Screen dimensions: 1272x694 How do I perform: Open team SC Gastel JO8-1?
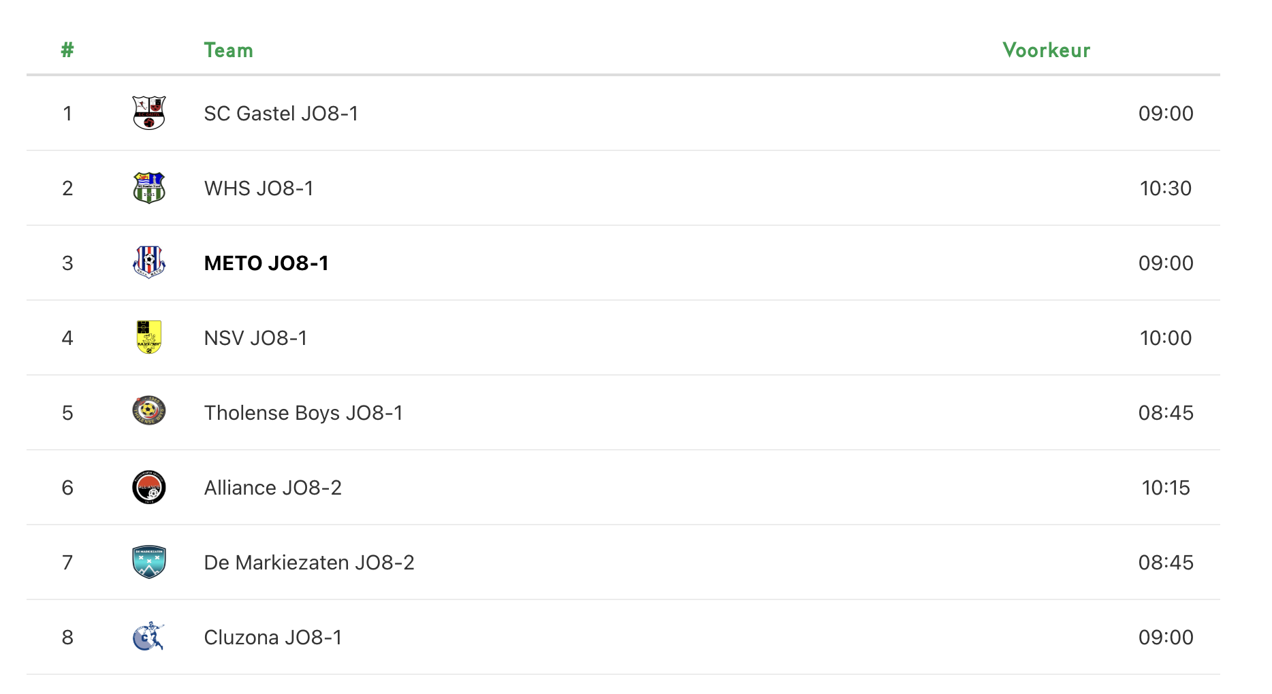pos(281,114)
